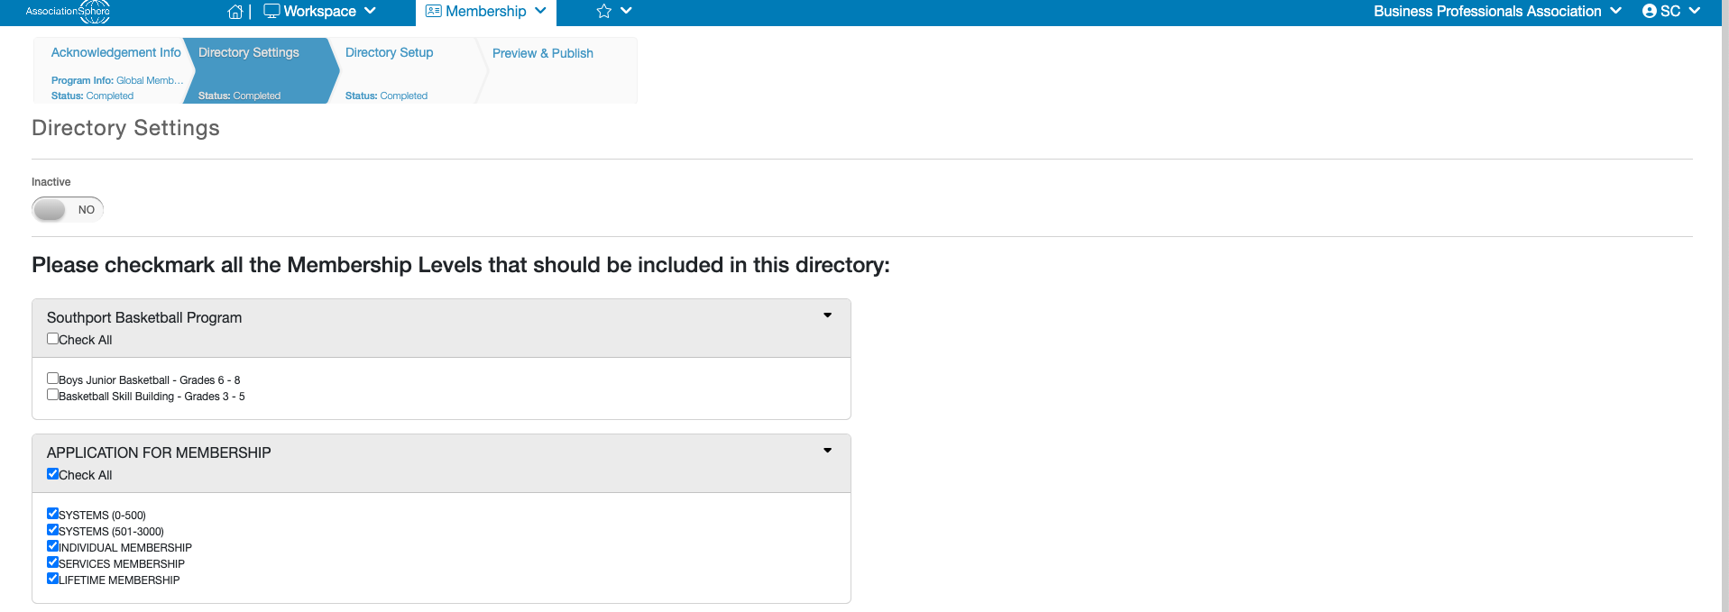This screenshot has width=1729, height=612.
Task: Click the AssociationSphere logo
Action: pyautogui.click(x=69, y=12)
